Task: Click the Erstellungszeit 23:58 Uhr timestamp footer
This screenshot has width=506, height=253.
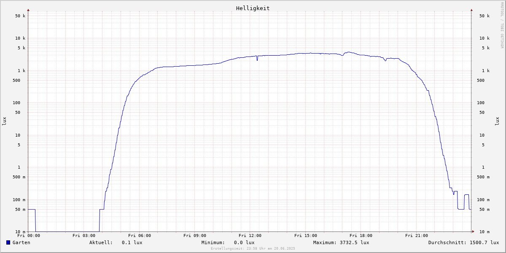Action: click(253, 248)
